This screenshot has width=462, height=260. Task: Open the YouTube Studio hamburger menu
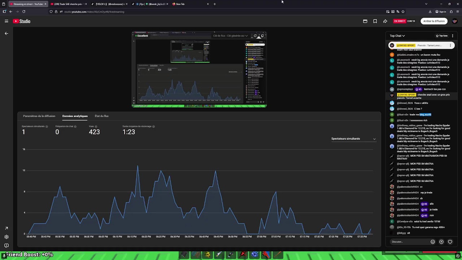click(6, 21)
